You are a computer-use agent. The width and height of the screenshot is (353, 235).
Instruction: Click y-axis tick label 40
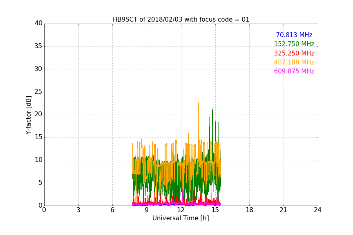pyautogui.click(x=38, y=23)
